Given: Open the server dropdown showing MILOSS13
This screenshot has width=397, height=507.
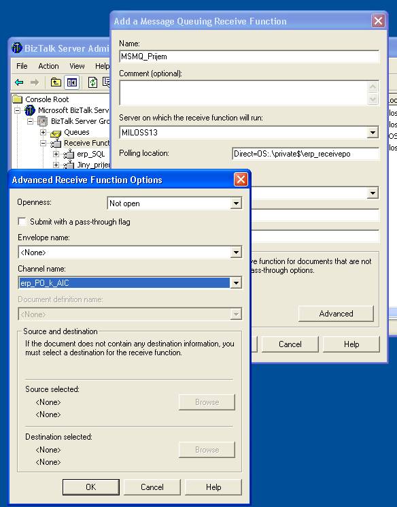Looking at the screenshot, I should 373,132.
